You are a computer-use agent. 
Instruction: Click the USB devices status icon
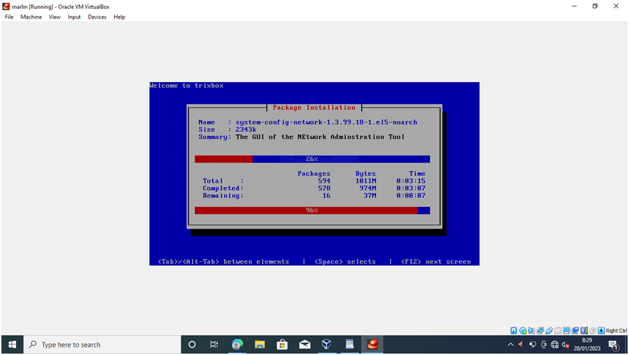click(549, 331)
